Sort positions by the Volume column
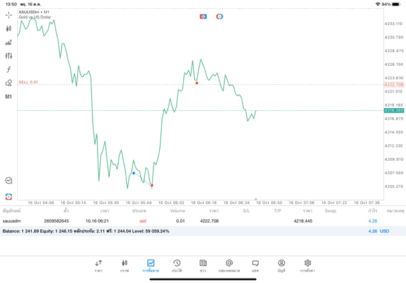Image resolution: width=406 pixels, height=283 pixels. (178, 210)
